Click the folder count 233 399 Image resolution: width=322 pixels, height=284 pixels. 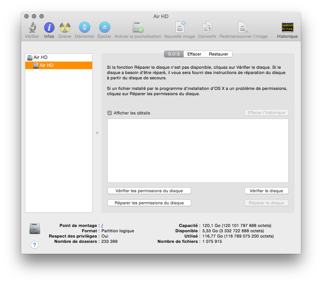[110, 242]
